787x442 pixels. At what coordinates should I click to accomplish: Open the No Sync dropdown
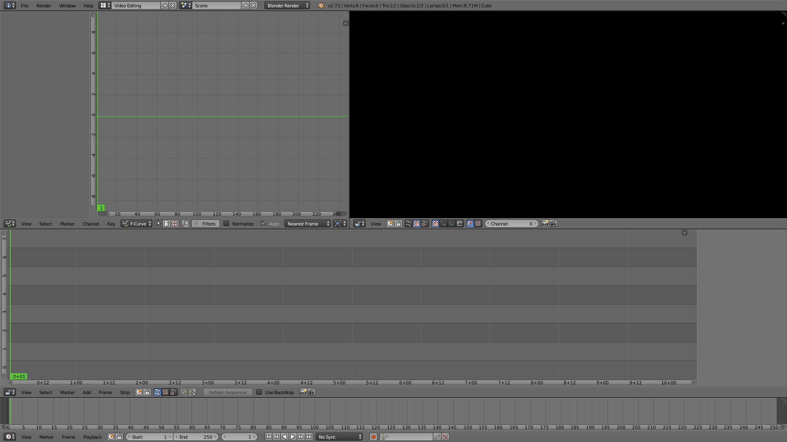tap(339, 437)
